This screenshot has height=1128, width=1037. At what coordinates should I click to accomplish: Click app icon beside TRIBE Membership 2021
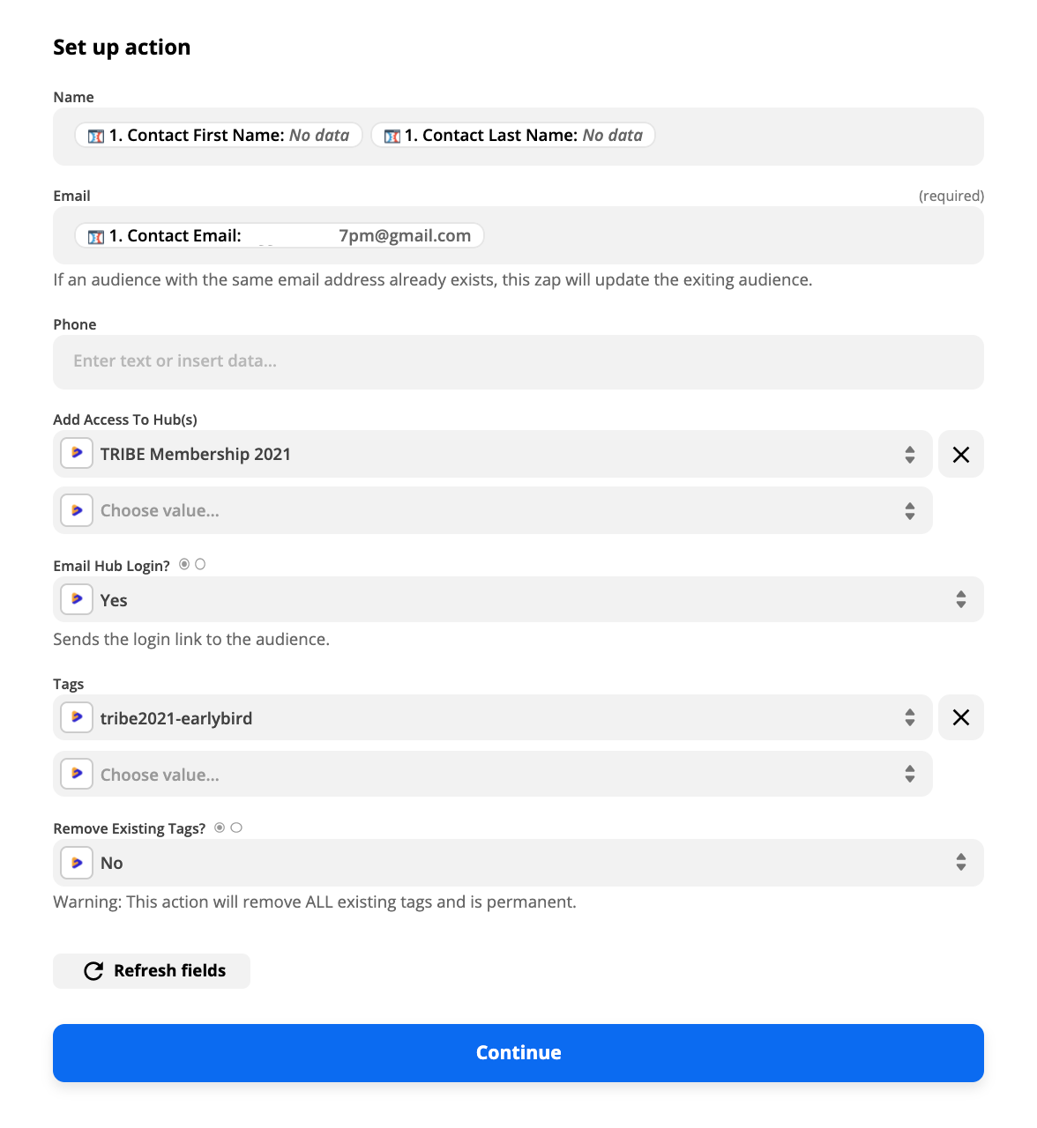77,454
